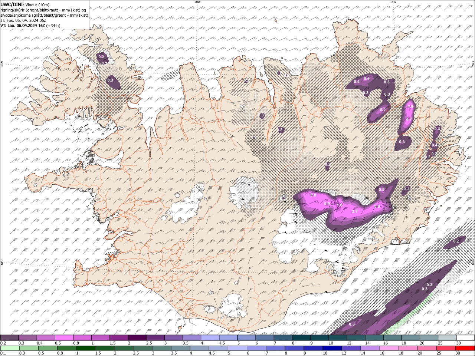
Task: Select the dark grey-purple 0.2 snow legend swatch
Action: pyautogui.click(x=9, y=338)
